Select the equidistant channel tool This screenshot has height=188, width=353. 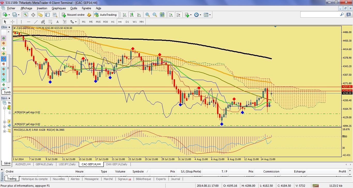click(43, 22)
